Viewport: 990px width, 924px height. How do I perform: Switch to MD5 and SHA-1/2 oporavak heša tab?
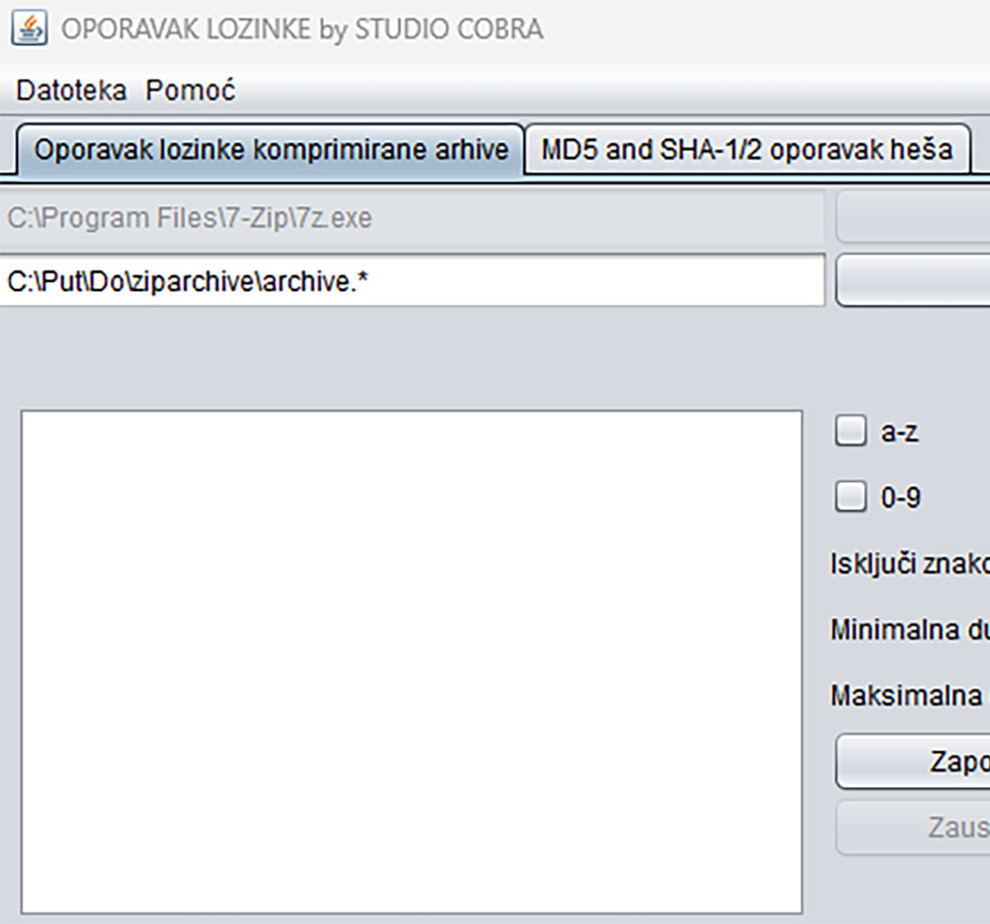(x=747, y=149)
